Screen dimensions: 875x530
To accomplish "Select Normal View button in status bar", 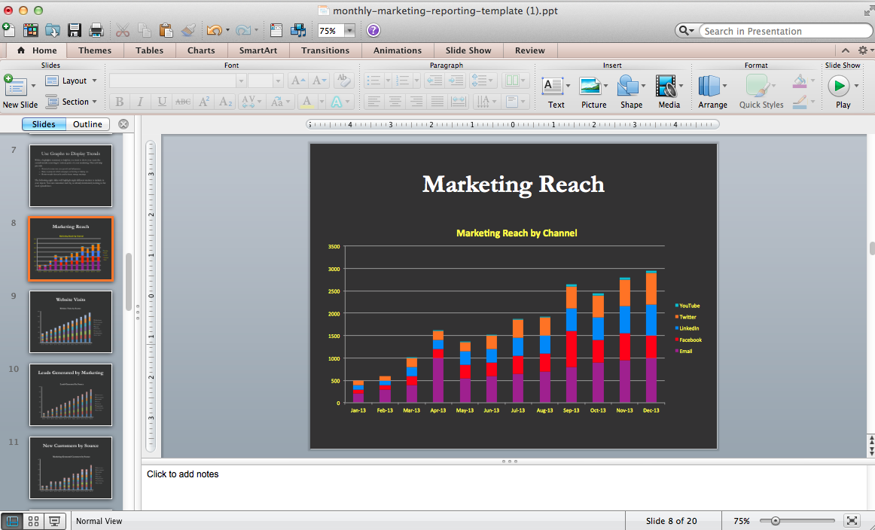I will [x=12, y=521].
